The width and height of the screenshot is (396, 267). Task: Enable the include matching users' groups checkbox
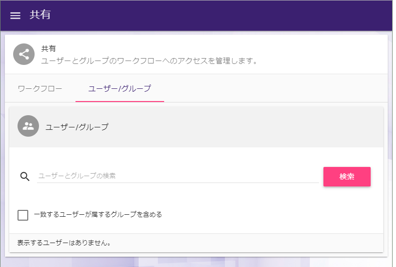point(23,215)
